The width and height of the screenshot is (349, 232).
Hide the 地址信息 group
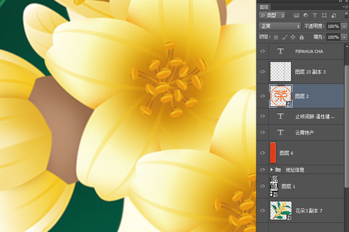263,169
